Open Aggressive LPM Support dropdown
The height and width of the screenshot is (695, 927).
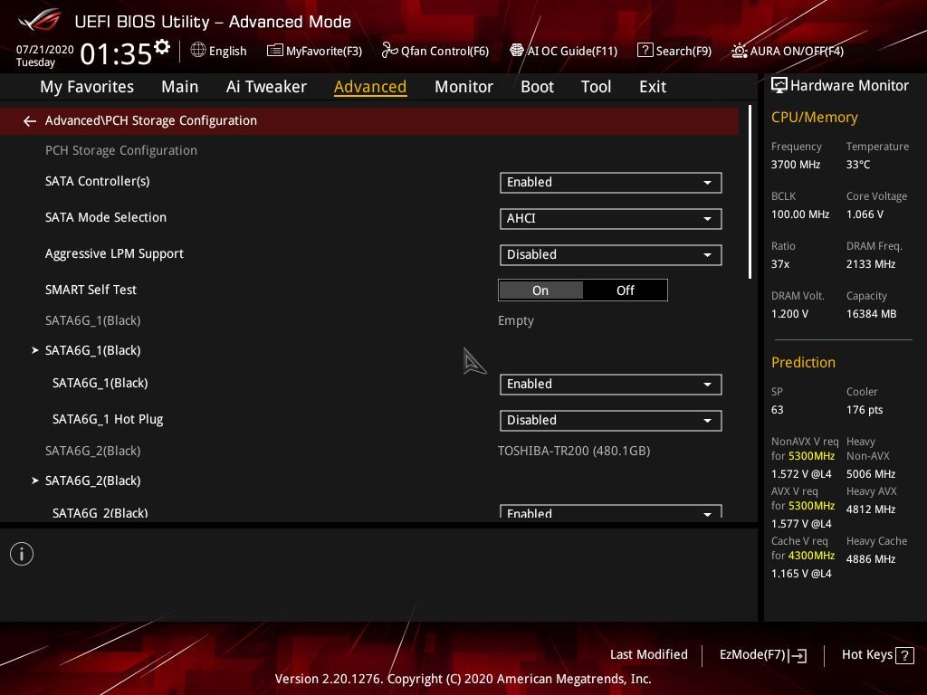(611, 254)
